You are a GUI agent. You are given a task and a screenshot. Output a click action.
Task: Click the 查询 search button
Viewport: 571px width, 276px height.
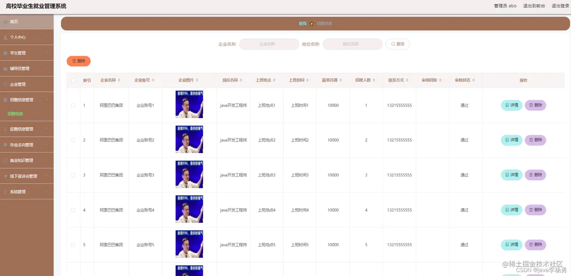(x=398, y=44)
